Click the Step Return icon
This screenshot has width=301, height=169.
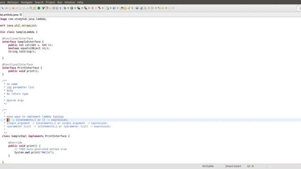[x=27, y=8]
